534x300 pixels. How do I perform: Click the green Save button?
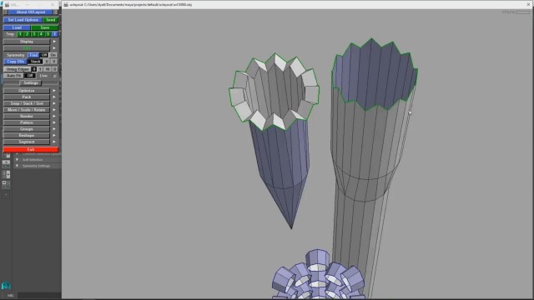point(44,27)
